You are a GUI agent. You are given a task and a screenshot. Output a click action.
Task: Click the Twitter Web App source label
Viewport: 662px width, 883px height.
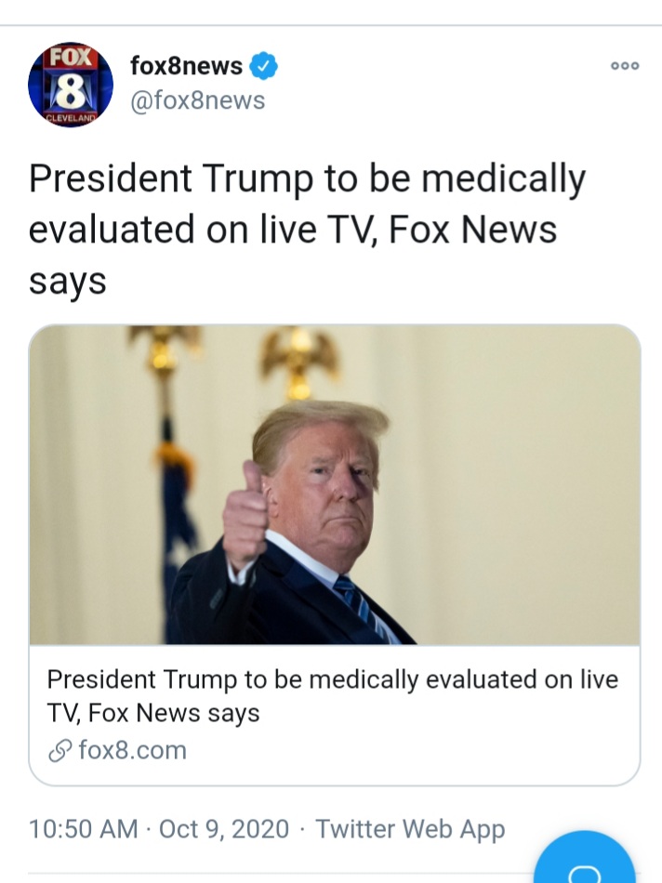pyautogui.click(x=410, y=829)
